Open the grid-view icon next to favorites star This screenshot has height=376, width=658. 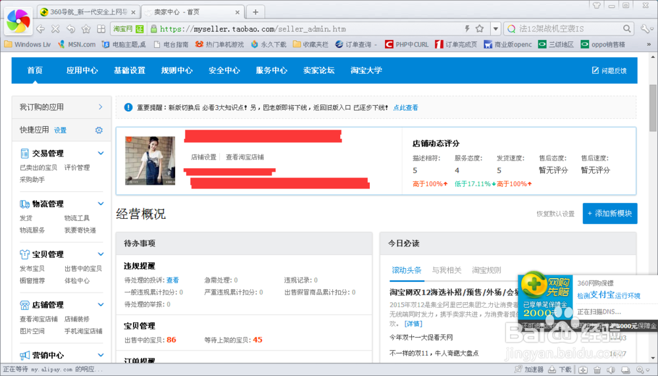pyautogui.click(x=101, y=29)
